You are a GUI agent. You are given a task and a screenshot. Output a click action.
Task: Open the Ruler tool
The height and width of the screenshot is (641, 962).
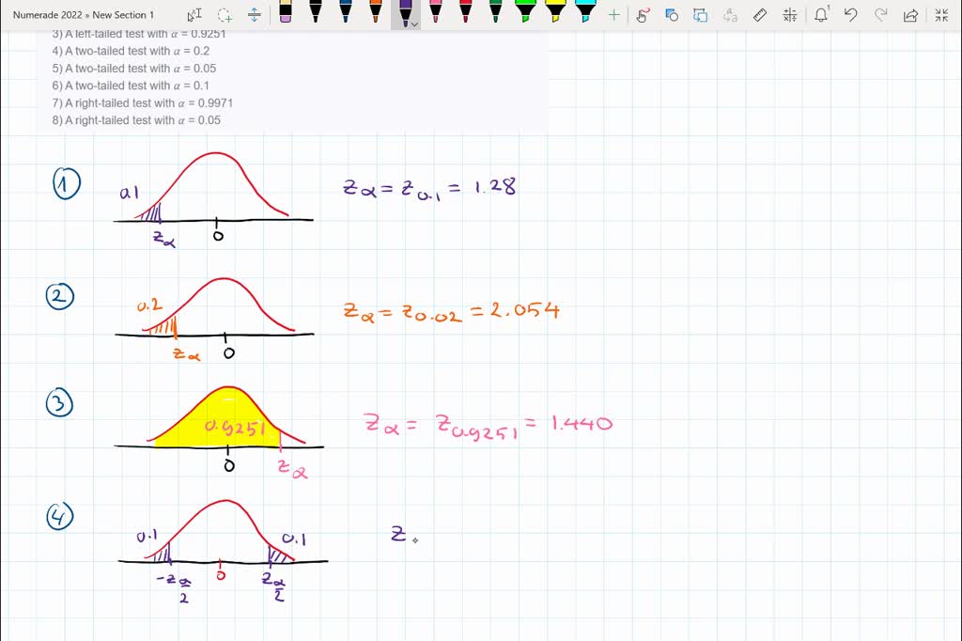pos(760,14)
